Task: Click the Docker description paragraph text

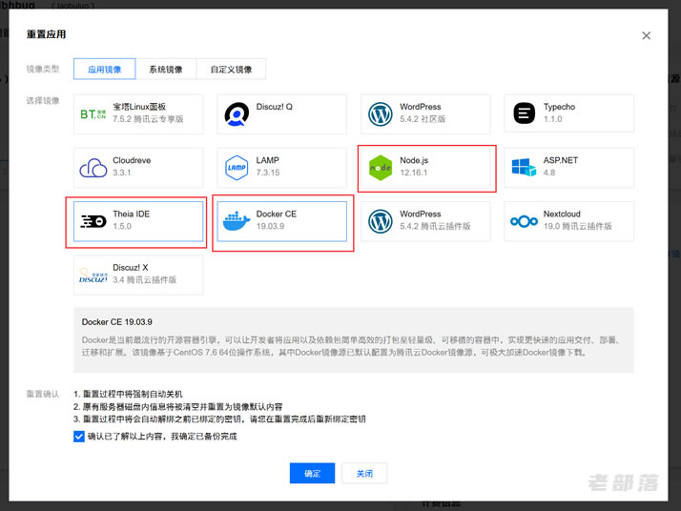Action: coord(351,346)
